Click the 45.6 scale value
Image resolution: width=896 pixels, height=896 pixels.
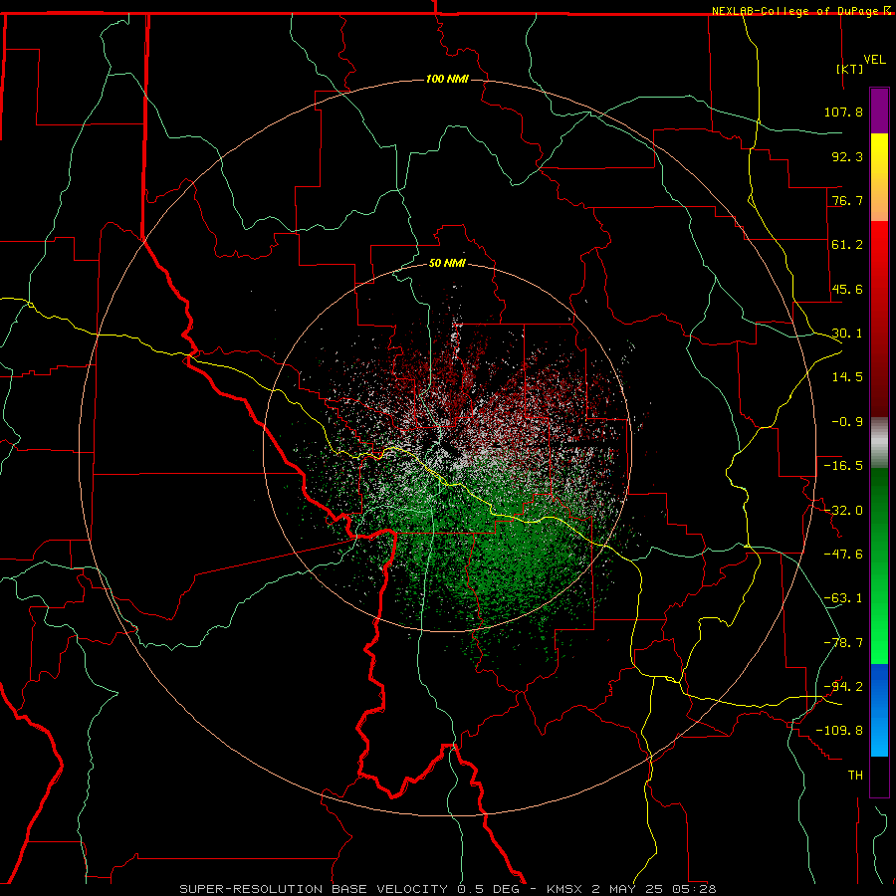(x=847, y=289)
